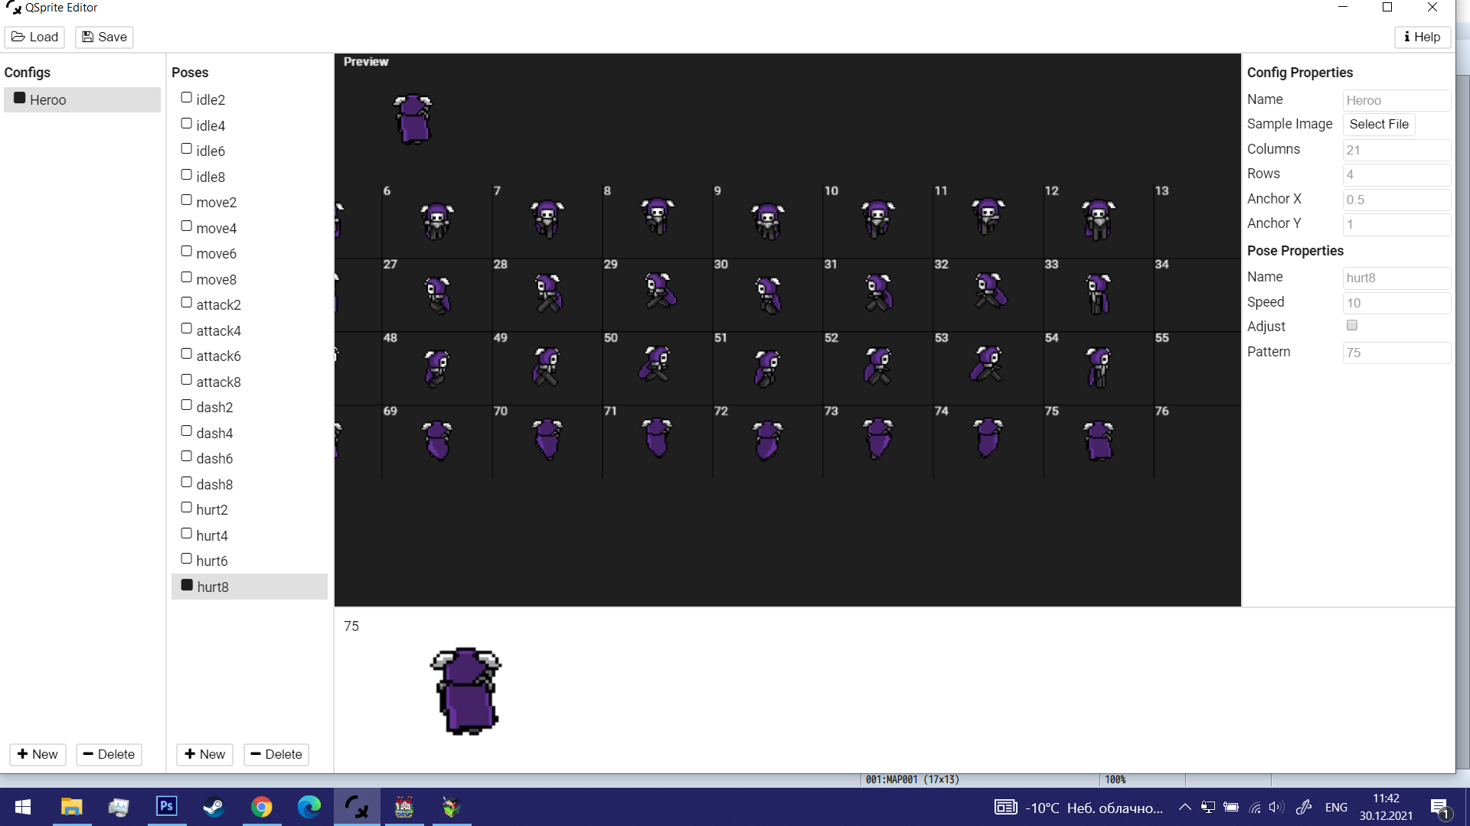Screen dimensions: 1470x826
Task: Select the attack2 pose label
Action: (218, 304)
